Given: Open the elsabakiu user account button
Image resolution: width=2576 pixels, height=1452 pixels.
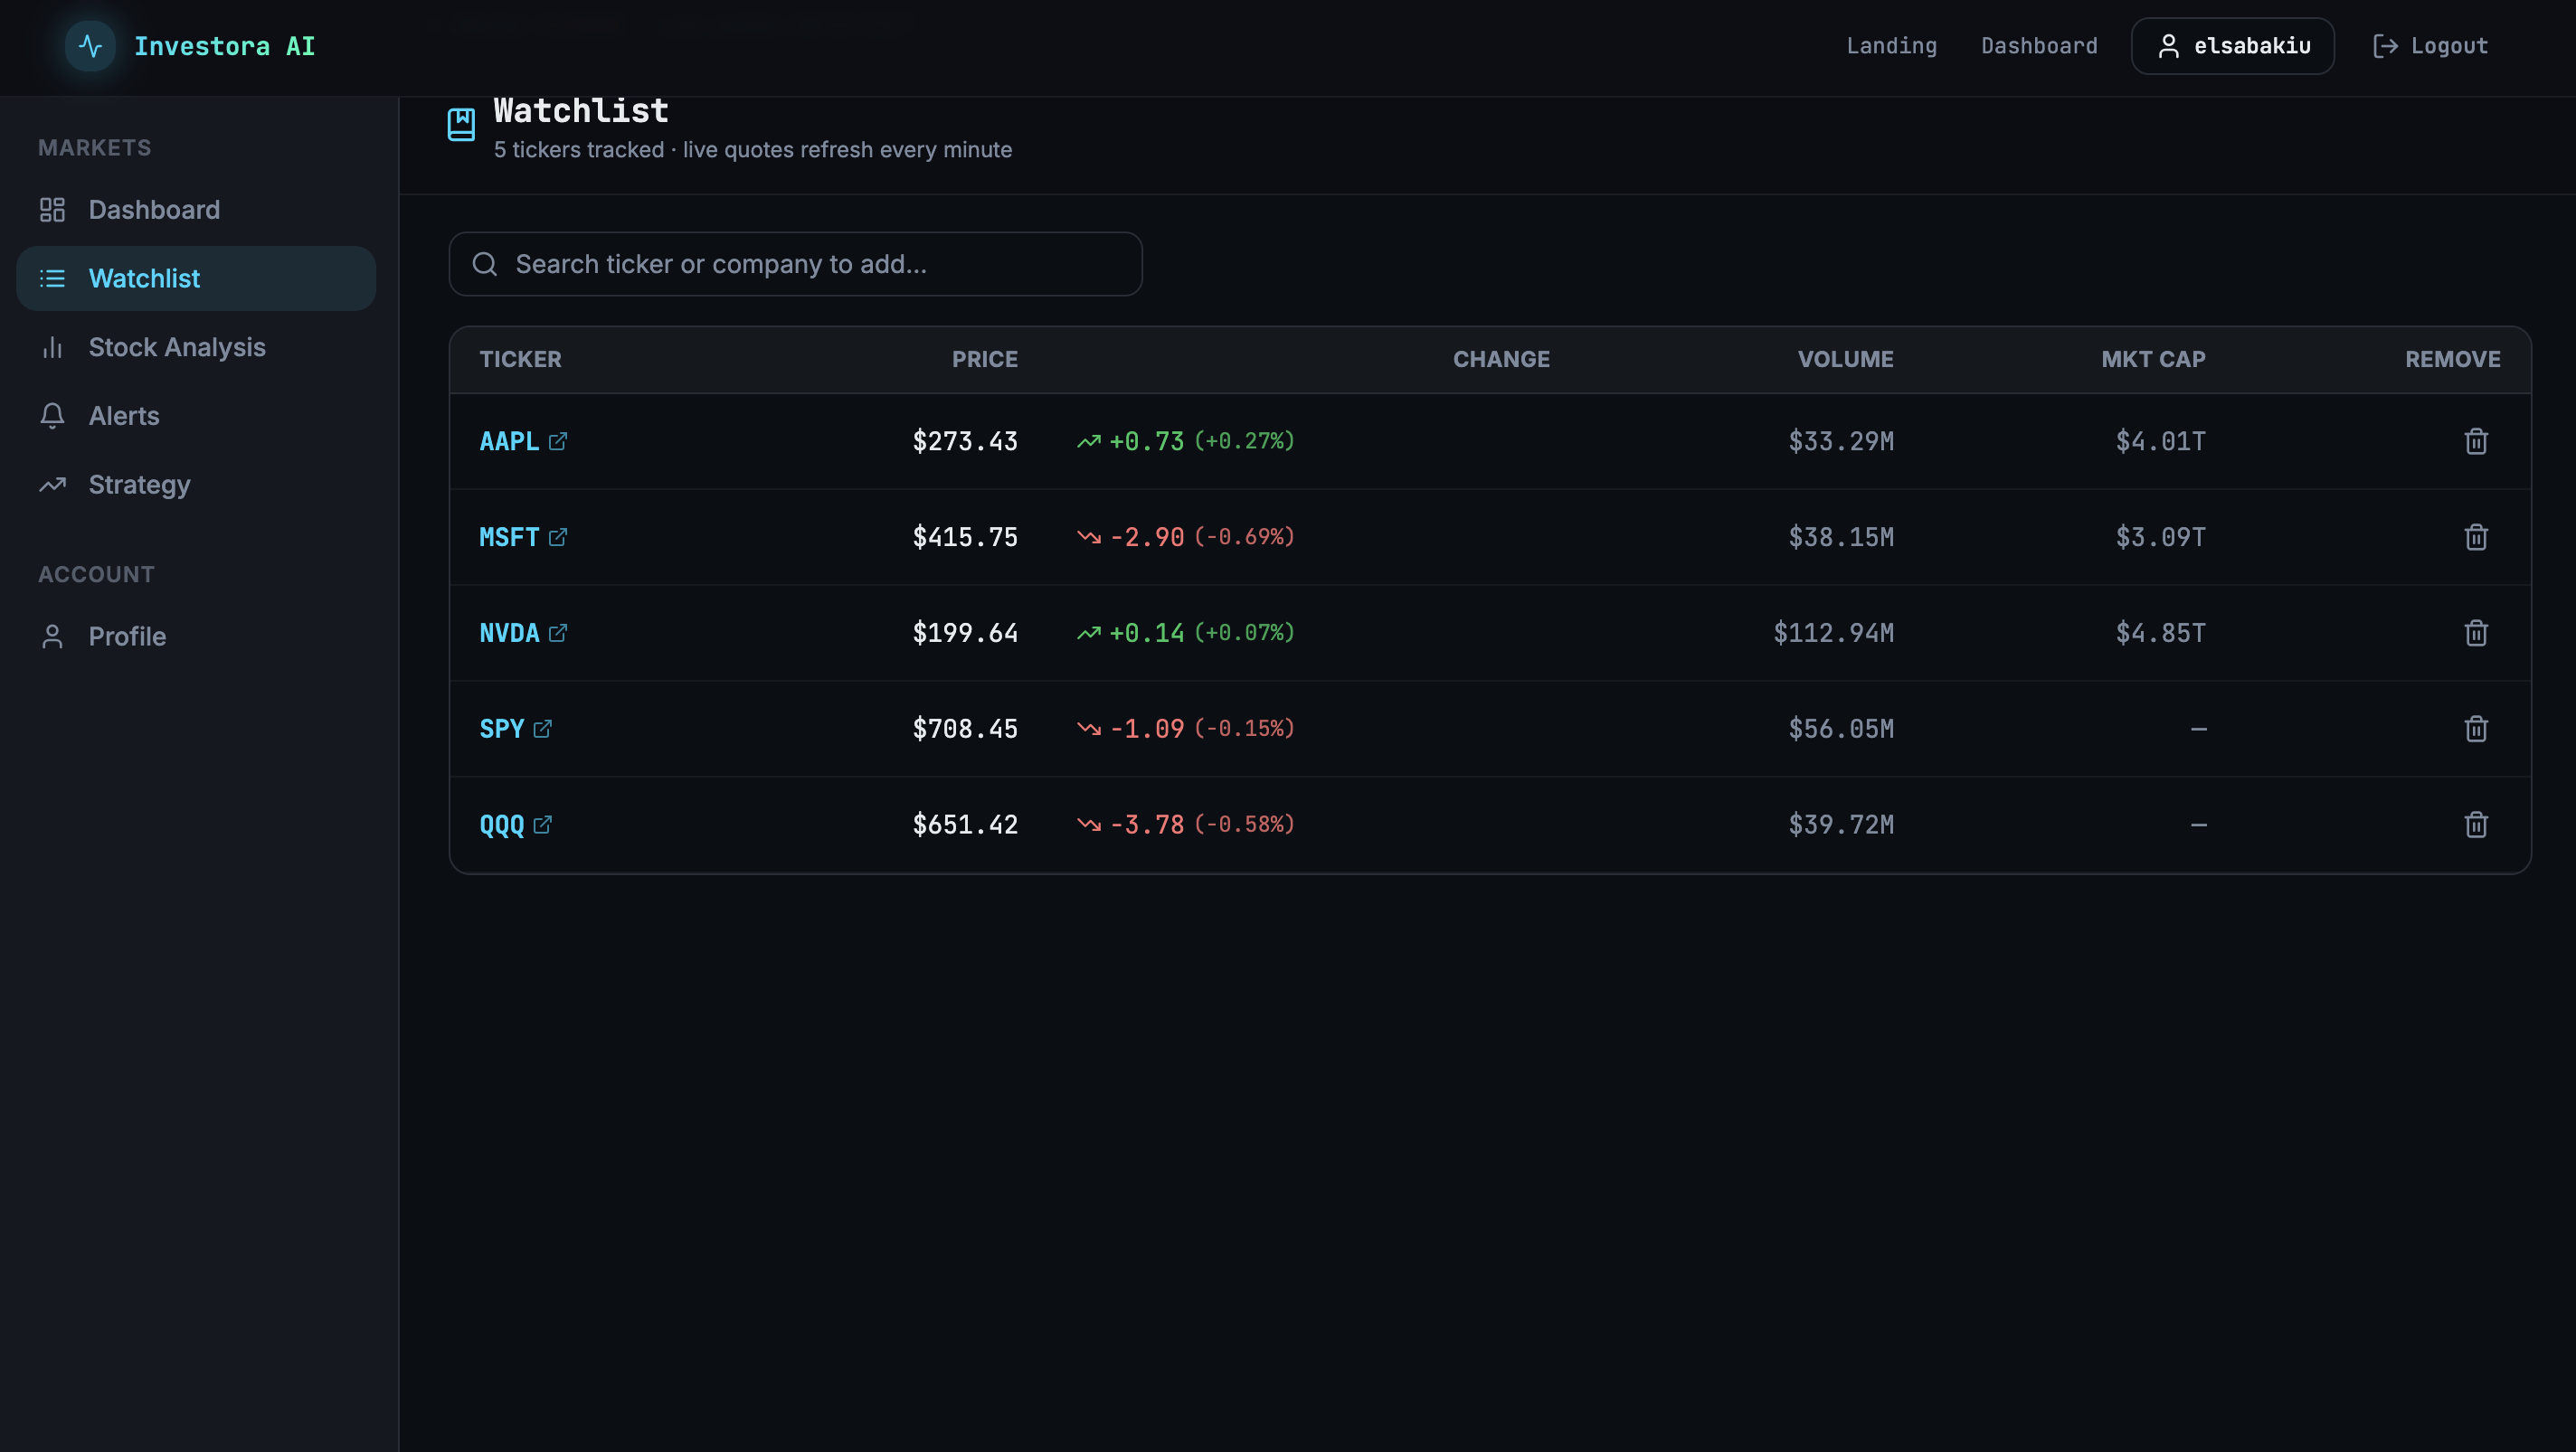Looking at the screenshot, I should click(2232, 46).
